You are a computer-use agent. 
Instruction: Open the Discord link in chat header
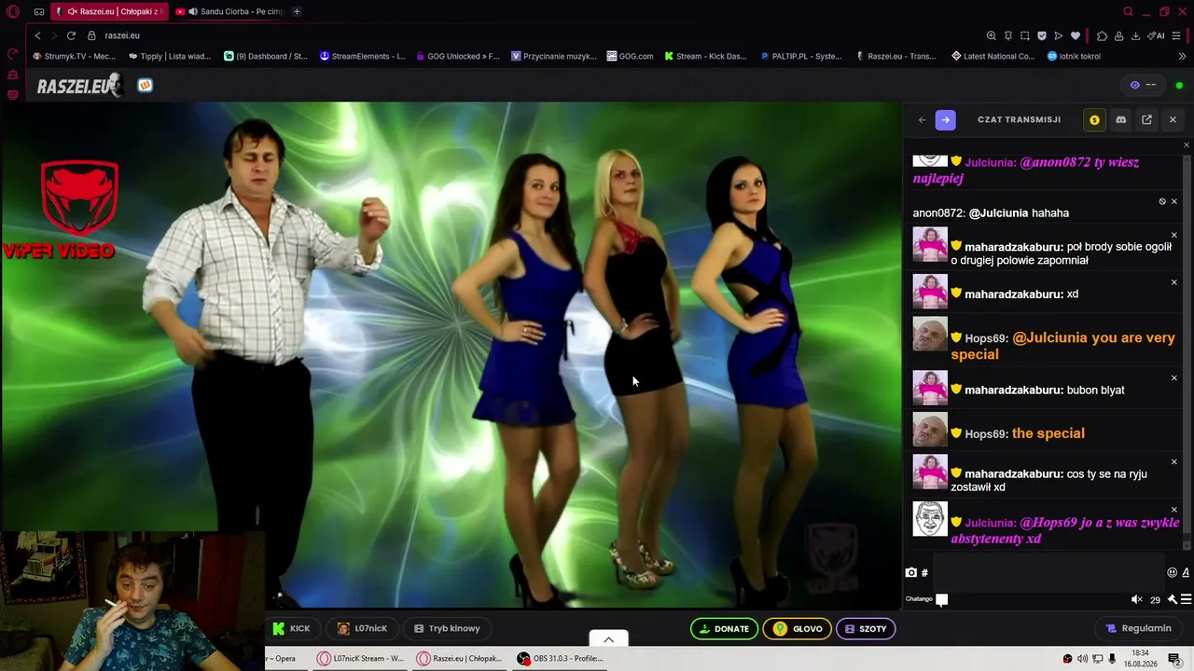(1120, 119)
